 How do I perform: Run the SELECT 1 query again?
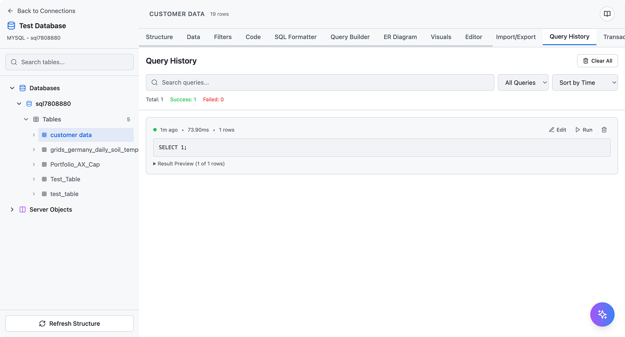(x=583, y=130)
